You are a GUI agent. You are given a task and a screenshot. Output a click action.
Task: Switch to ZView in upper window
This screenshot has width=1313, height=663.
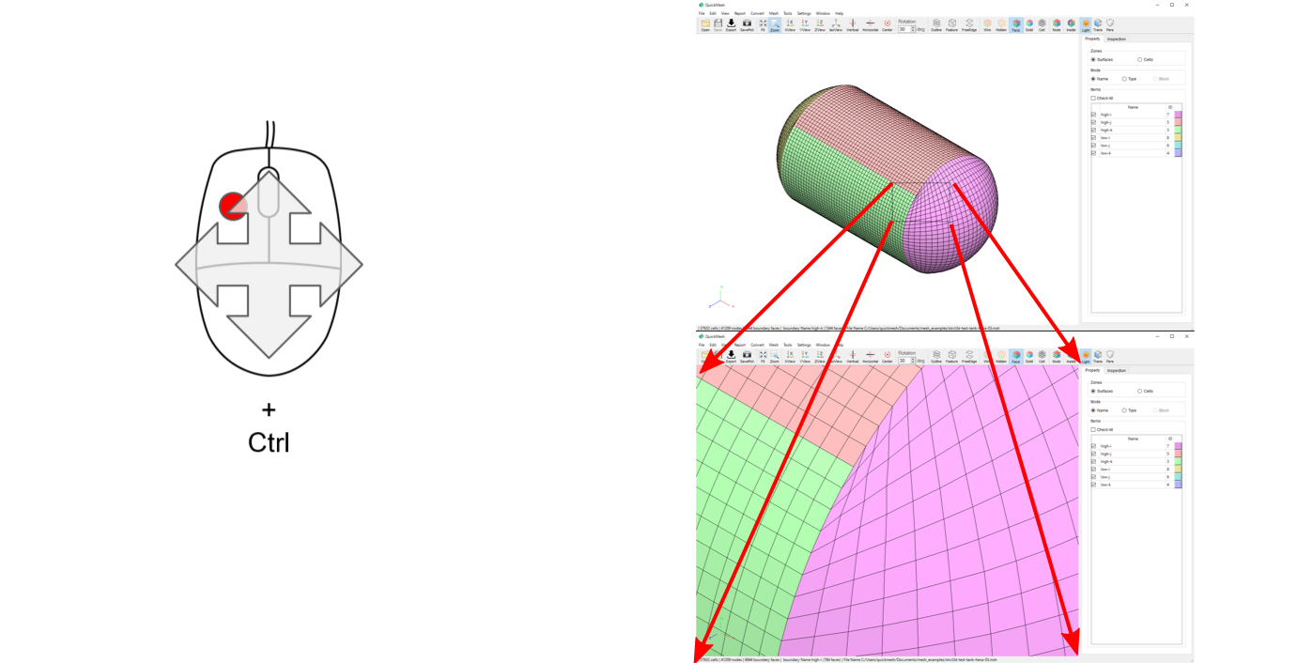pyautogui.click(x=820, y=24)
